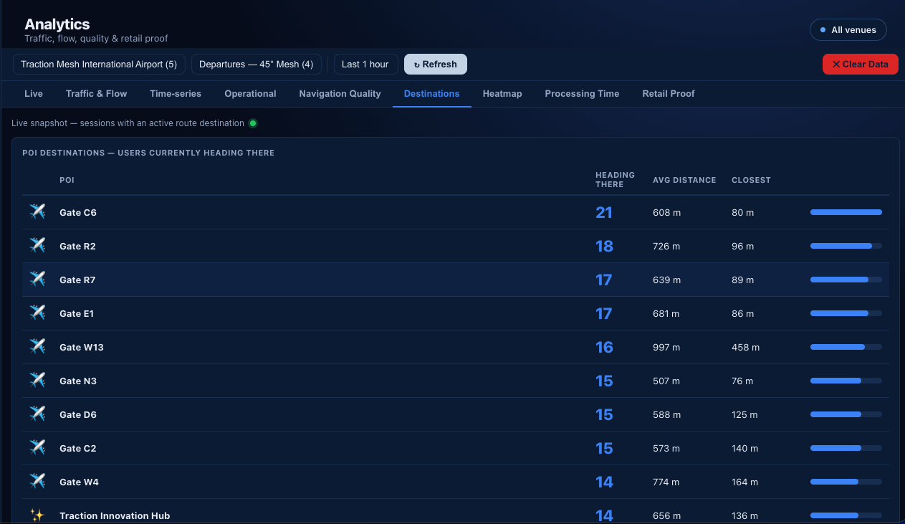This screenshot has width=905, height=524.
Task: Click the 997 m average distance value
Action: (x=666, y=348)
